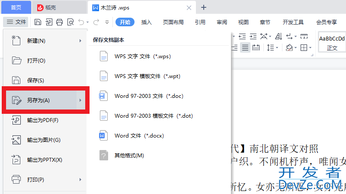This screenshot has height=194, width=346.
Task: Click the redo arrow icon
Action: click(96, 22)
